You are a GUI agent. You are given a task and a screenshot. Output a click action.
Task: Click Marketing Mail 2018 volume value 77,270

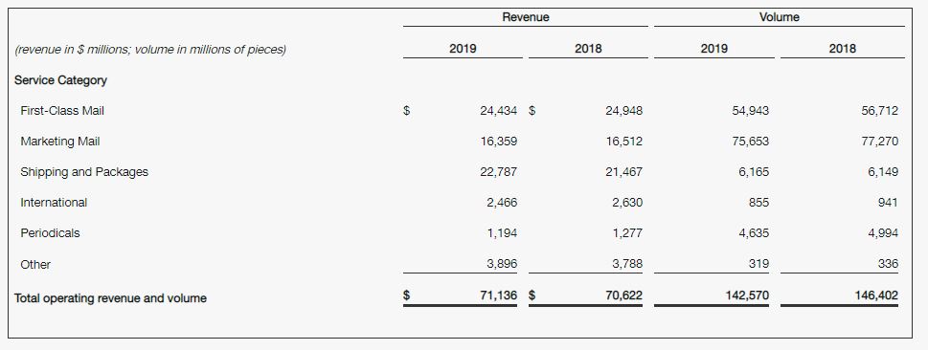coord(879,142)
